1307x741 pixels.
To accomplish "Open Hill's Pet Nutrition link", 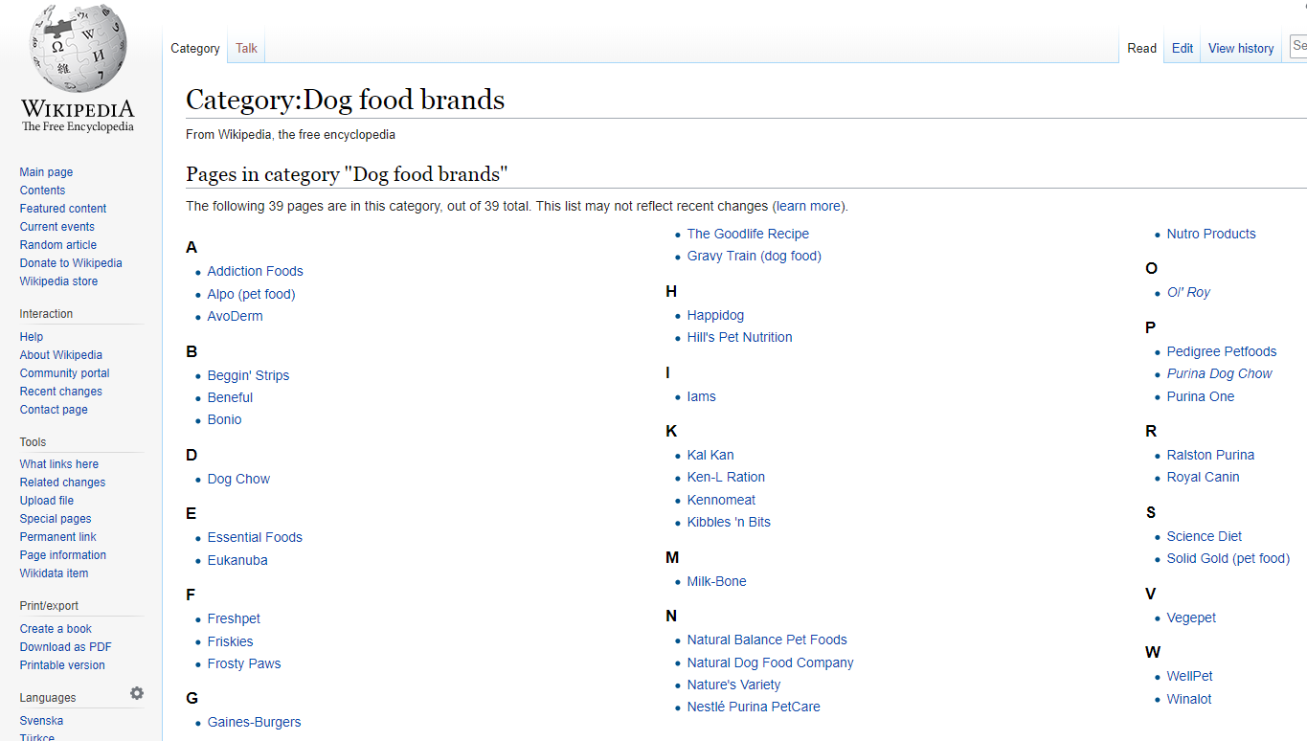I will (739, 337).
